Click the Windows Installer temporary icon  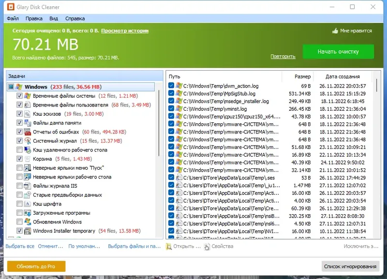[28, 231]
